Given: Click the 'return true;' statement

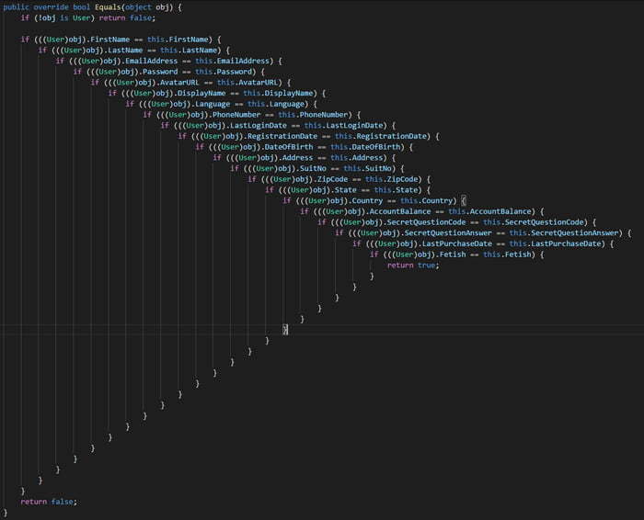Looking at the screenshot, I should click(x=413, y=265).
